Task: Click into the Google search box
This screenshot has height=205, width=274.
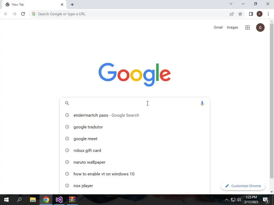Action: 135,103
